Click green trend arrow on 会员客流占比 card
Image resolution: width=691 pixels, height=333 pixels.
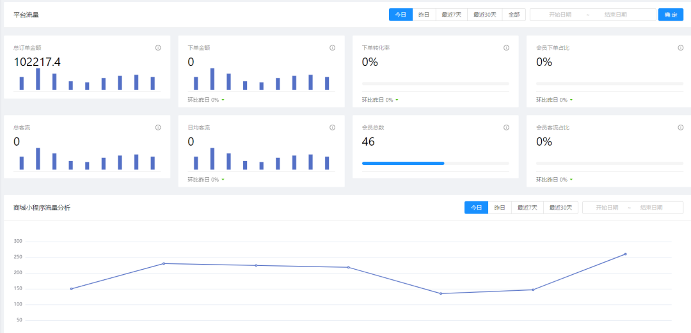click(571, 180)
